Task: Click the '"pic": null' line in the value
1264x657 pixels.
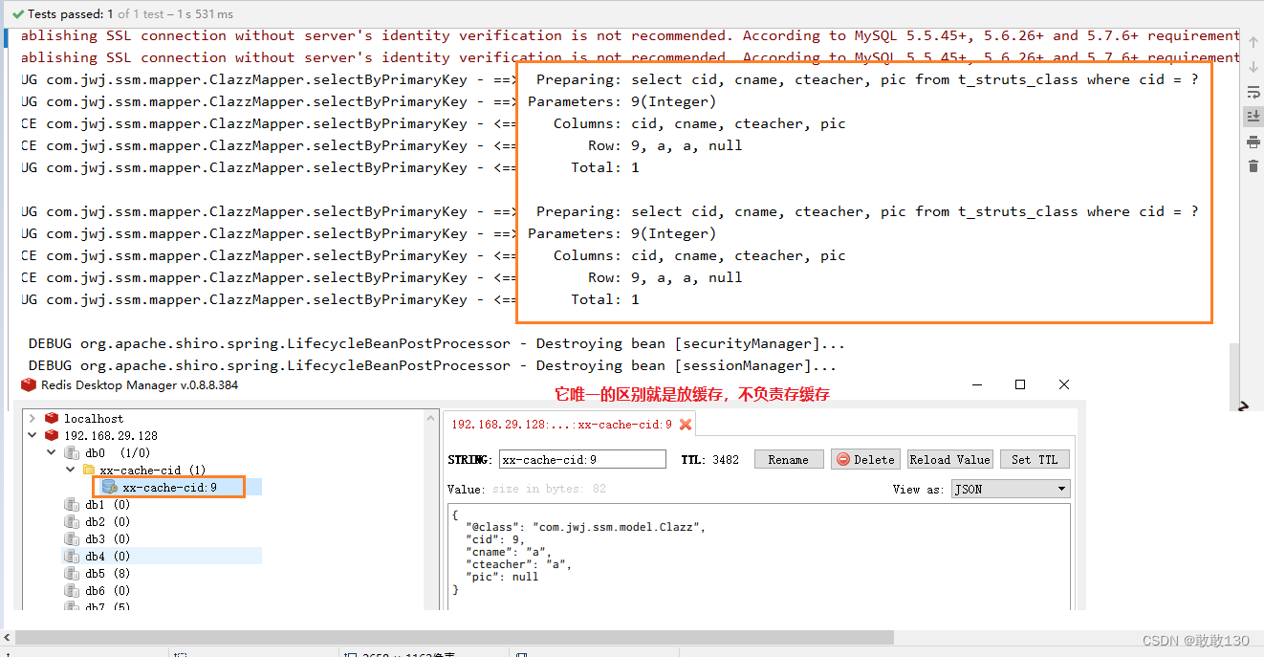Action: tap(501, 577)
